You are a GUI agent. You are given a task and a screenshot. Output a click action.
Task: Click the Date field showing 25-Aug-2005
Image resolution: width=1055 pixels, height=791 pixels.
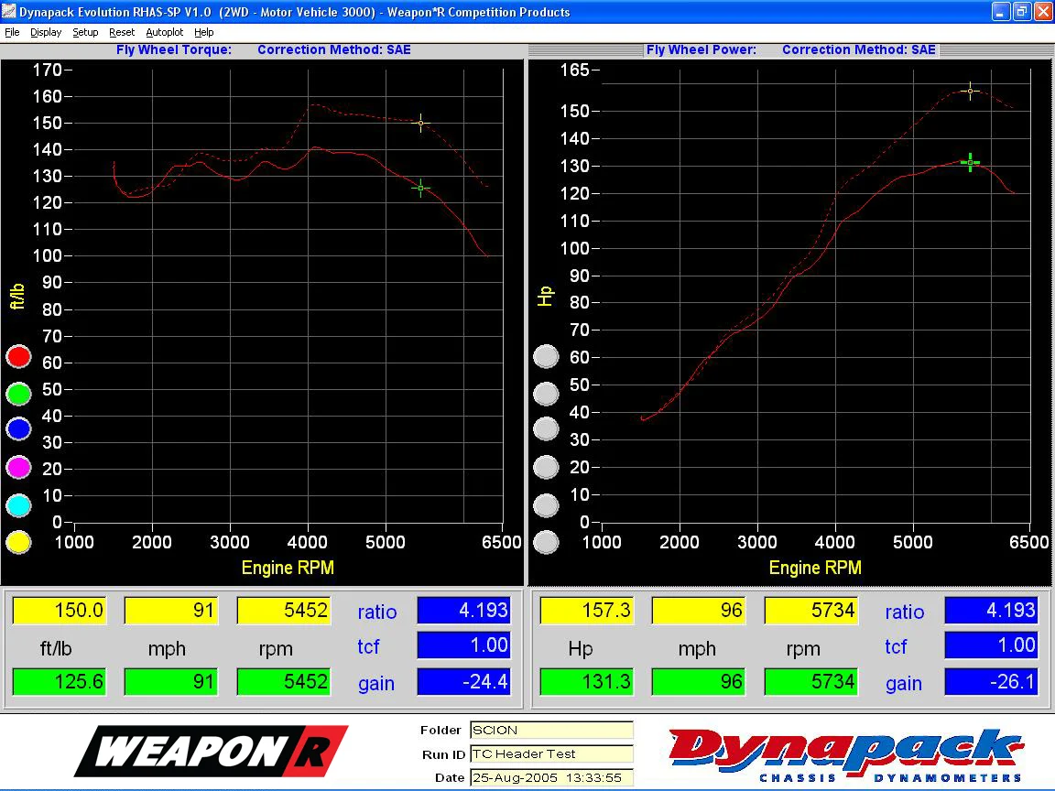click(x=551, y=777)
